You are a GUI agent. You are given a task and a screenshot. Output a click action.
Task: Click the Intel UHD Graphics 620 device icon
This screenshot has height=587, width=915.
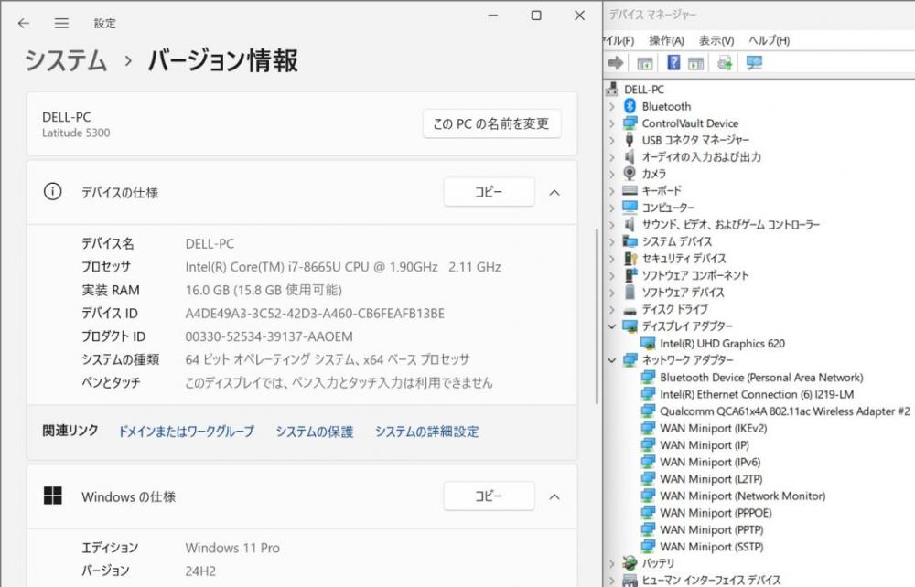[648, 344]
